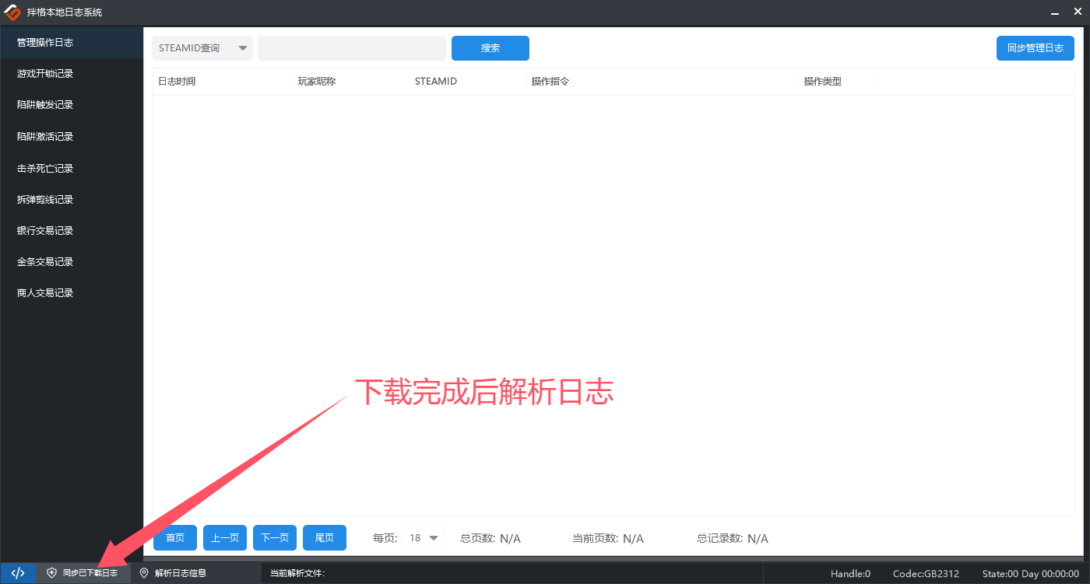This screenshot has width=1090, height=584.
Task: Expand the STEAMID查询 search type dropdown
Action: tap(202, 48)
